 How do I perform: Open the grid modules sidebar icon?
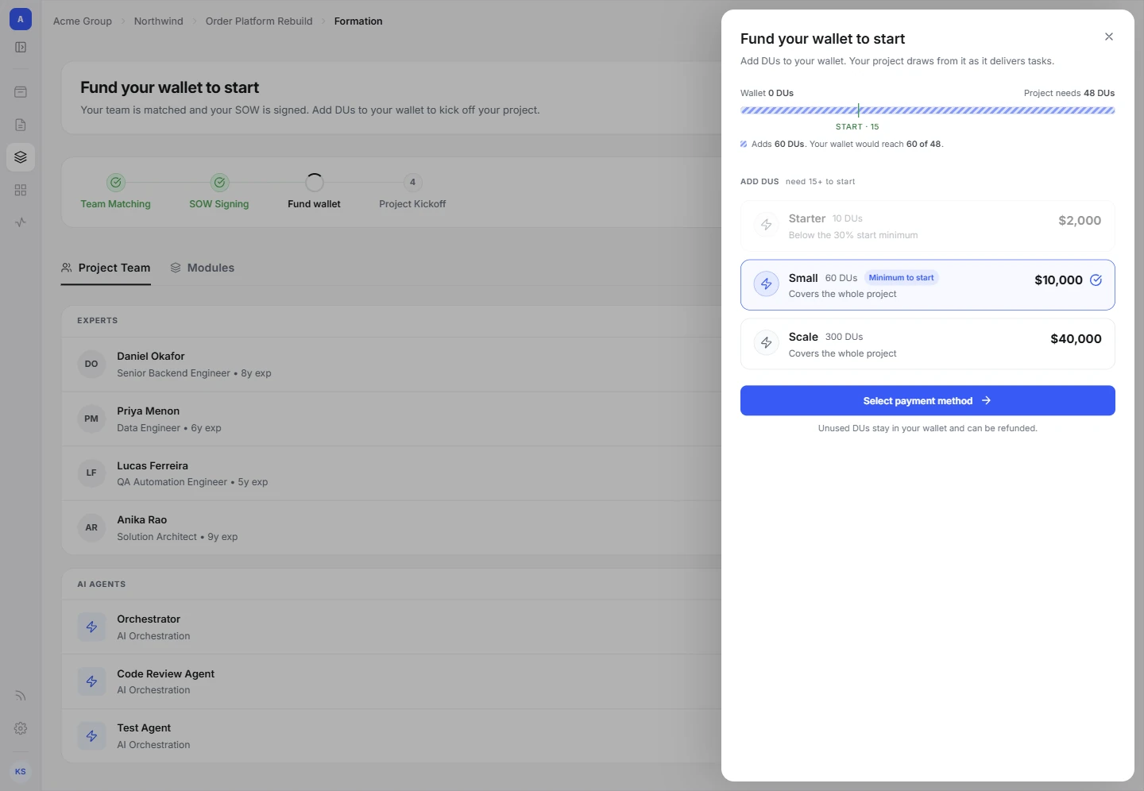pos(21,190)
